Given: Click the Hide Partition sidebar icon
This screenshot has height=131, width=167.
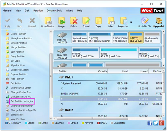Looking at the screenshot, I should tap(7, 79).
